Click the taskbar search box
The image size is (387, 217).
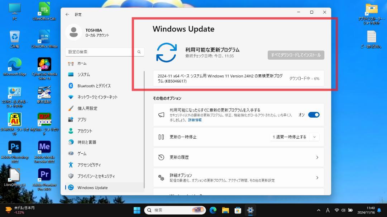tap(175, 210)
